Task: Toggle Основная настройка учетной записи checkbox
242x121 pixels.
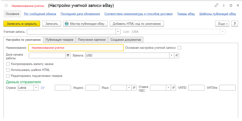Action: coord(179,48)
